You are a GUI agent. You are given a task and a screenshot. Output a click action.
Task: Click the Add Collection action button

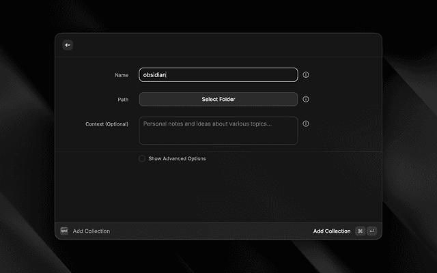(332, 231)
